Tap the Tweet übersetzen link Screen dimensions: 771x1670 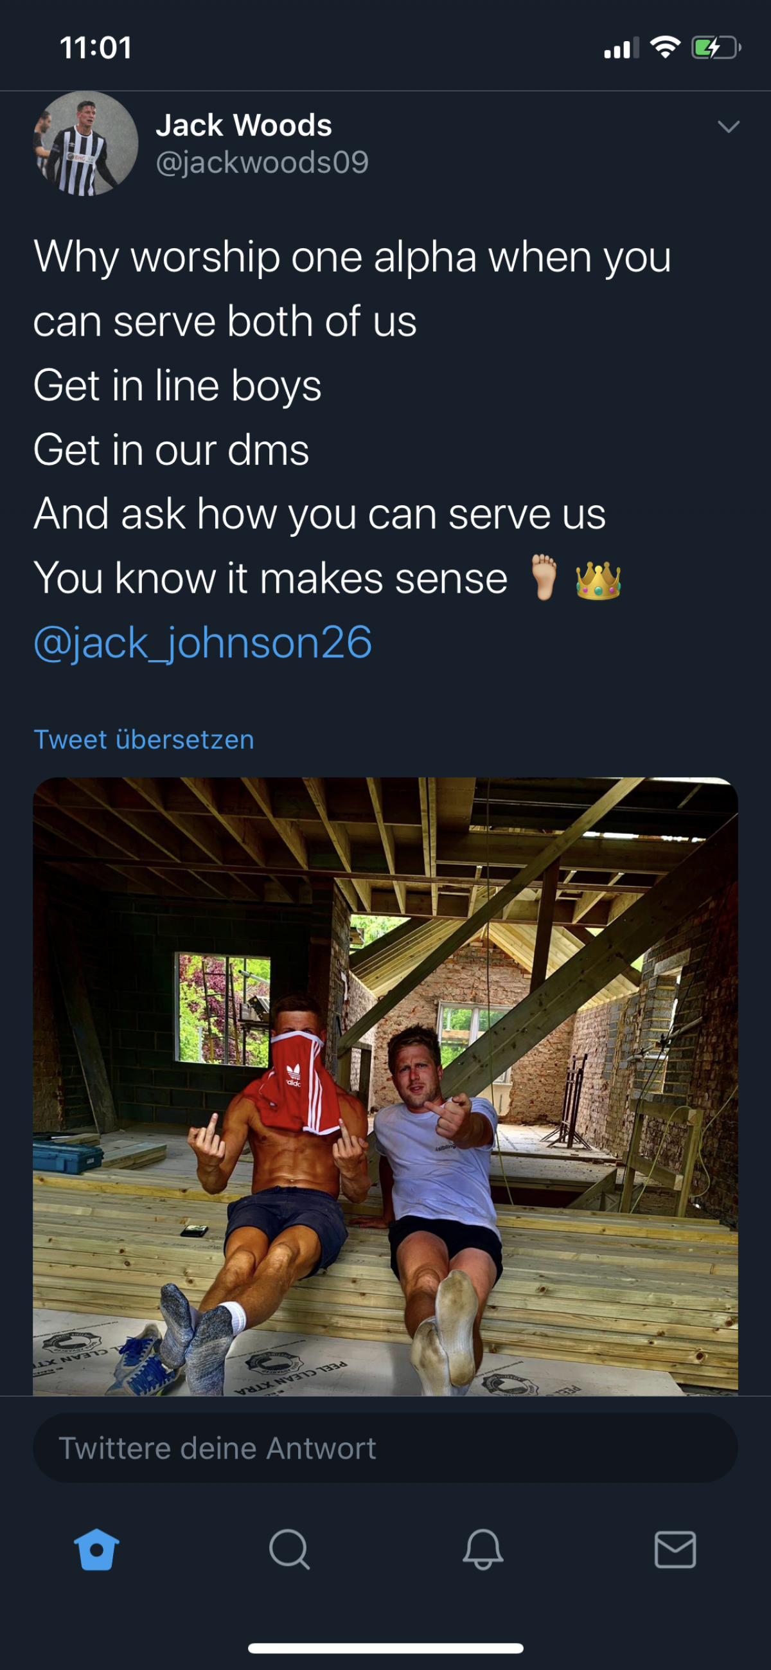point(144,740)
